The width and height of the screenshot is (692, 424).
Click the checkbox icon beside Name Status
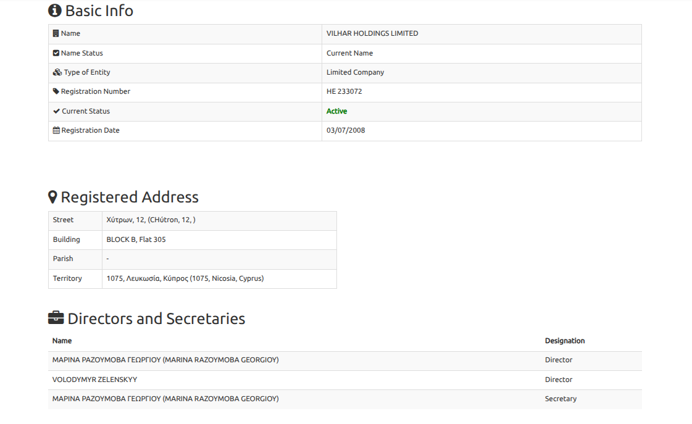tap(56, 53)
